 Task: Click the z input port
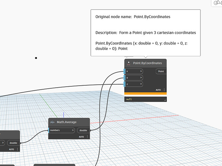(134, 84)
